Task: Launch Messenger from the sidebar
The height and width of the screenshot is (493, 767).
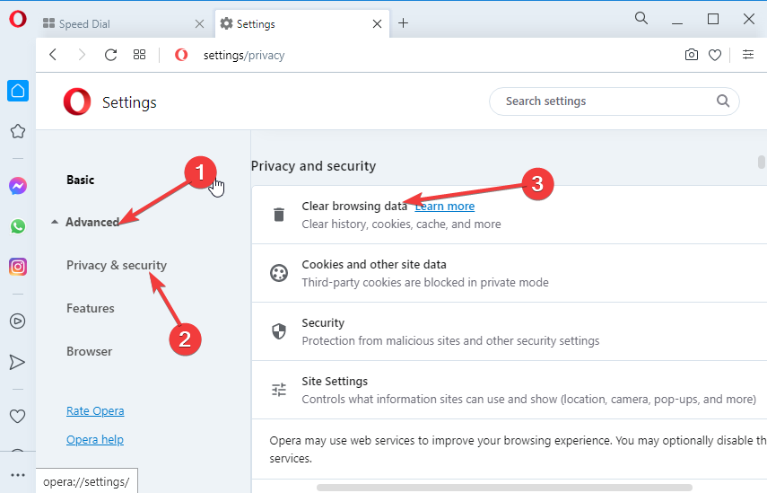Action: tap(18, 186)
